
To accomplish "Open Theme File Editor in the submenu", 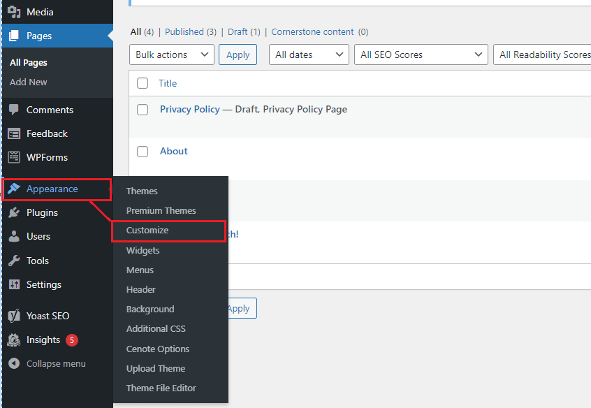I will 161,388.
